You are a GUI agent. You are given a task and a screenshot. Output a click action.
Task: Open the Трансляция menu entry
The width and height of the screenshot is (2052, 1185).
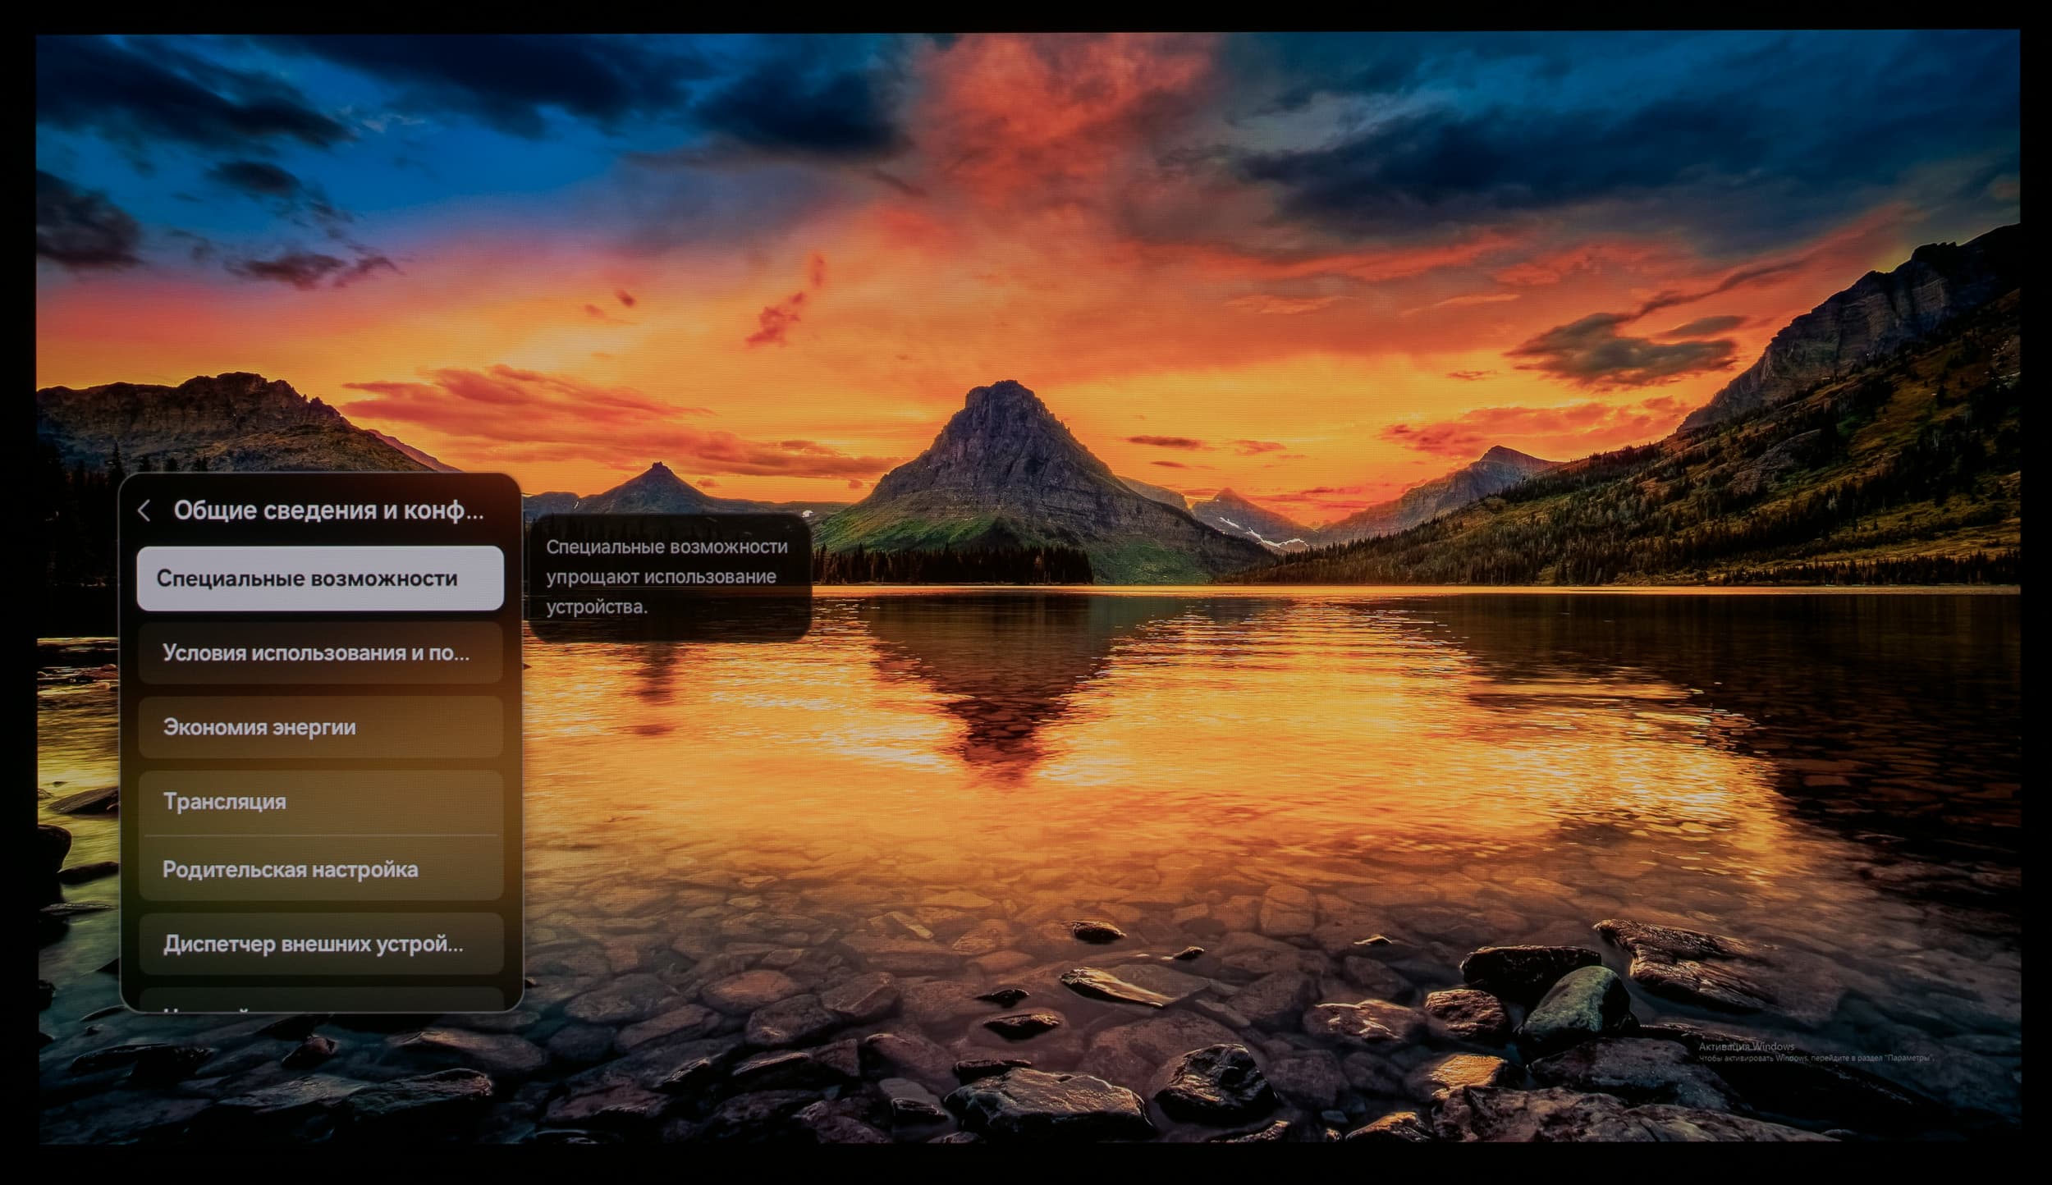click(320, 801)
